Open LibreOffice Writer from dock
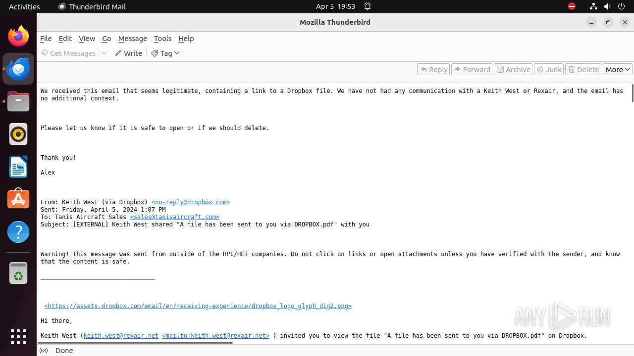 click(18, 167)
